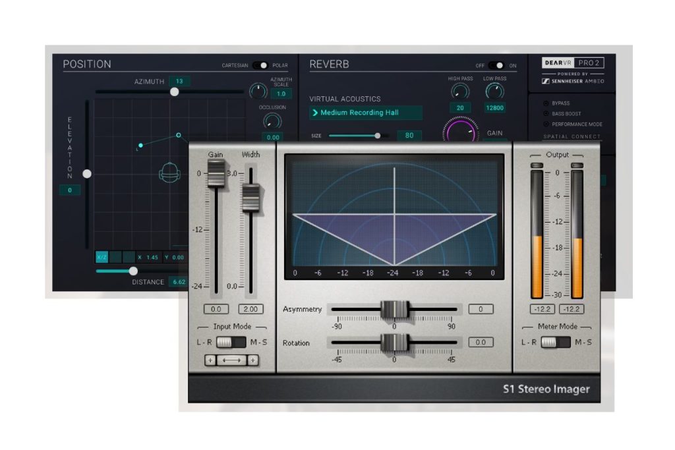The image size is (675, 450).
Task: Click the left output level meter bar
Action: (537, 235)
